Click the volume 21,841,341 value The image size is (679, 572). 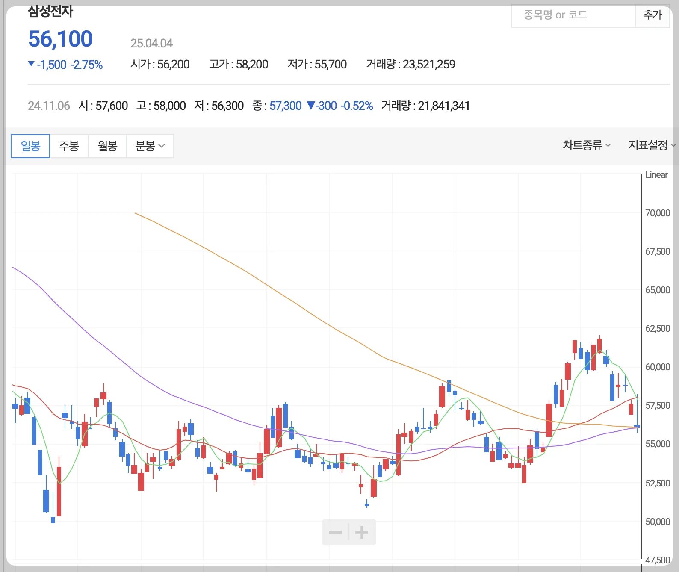(x=444, y=106)
